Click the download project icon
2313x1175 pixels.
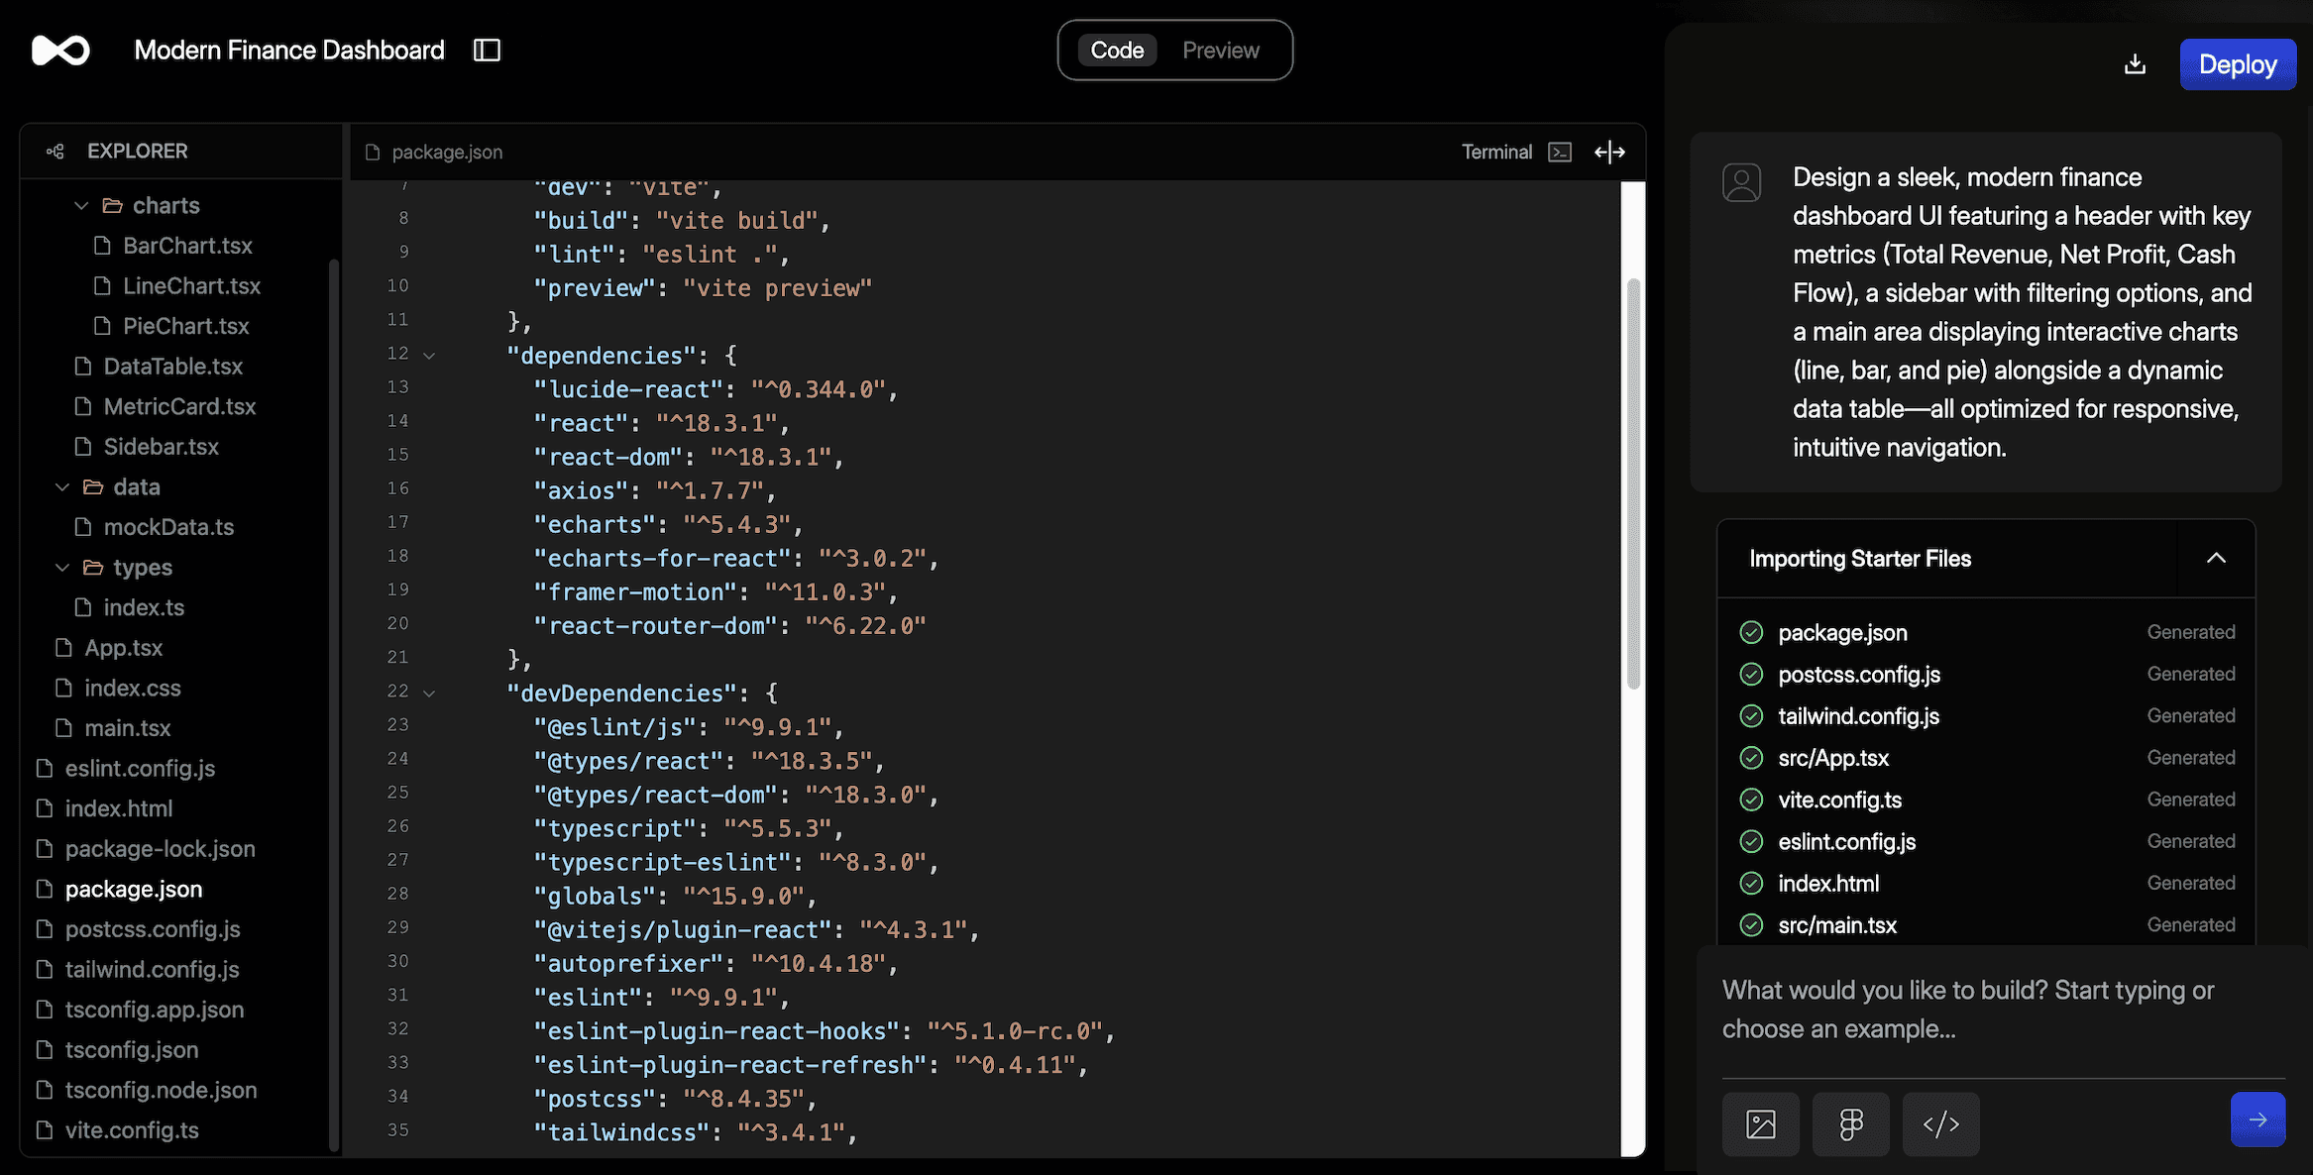pos(2135,64)
